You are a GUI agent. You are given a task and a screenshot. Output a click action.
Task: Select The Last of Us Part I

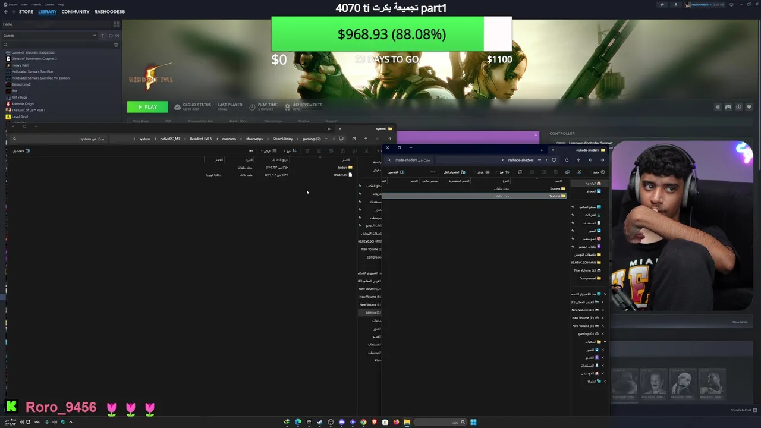point(28,110)
